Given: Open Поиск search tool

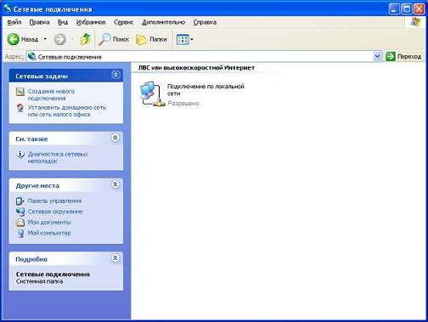Looking at the screenshot, I should [x=114, y=39].
